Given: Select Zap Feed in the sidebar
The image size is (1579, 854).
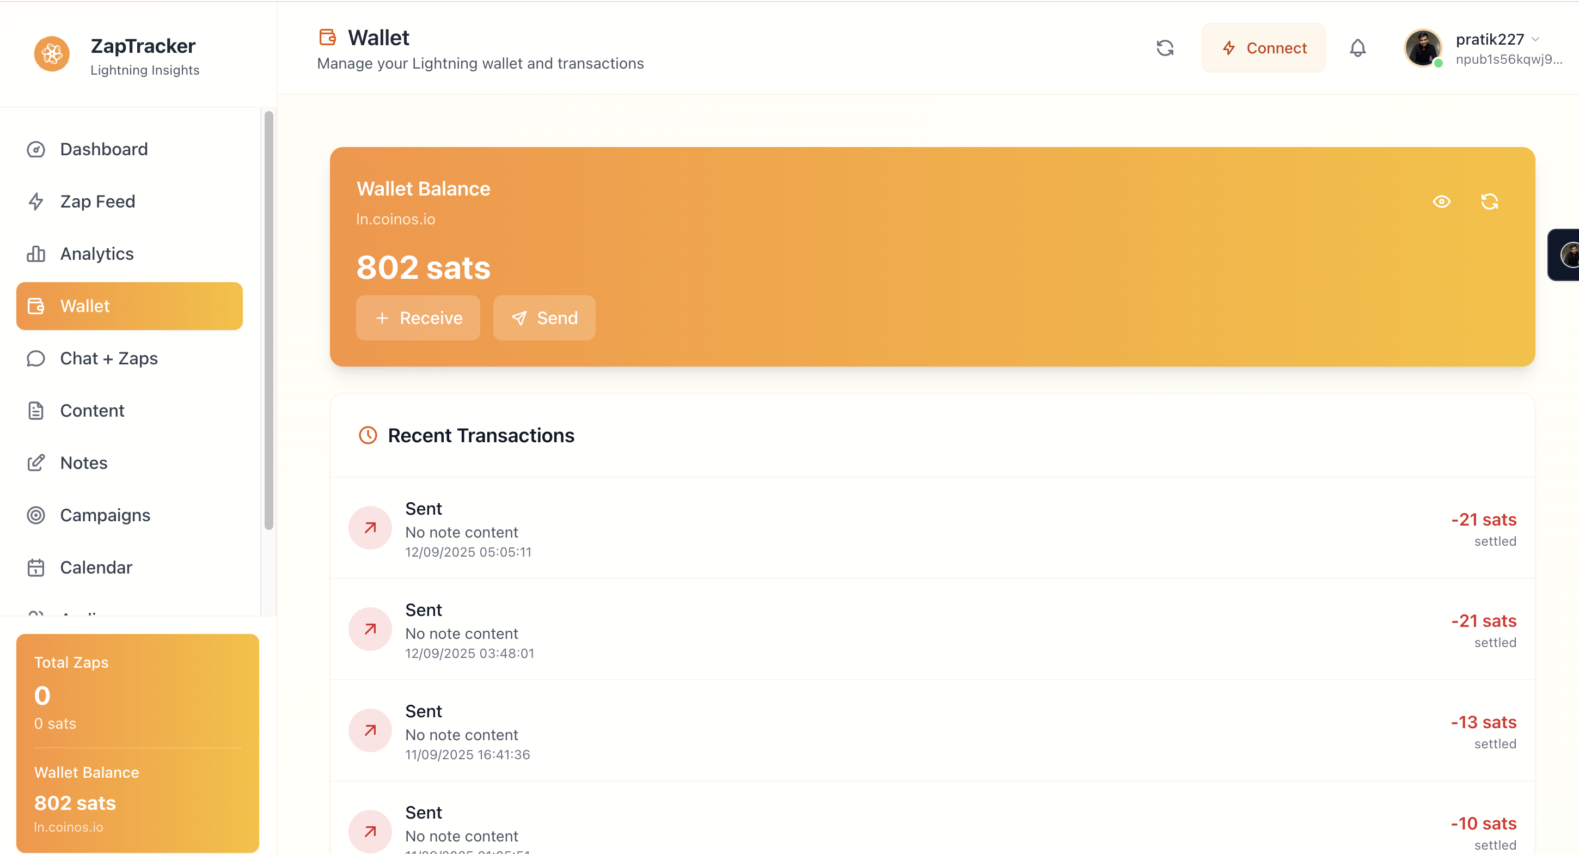Looking at the screenshot, I should pyautogui.click(x=130, y=202).
